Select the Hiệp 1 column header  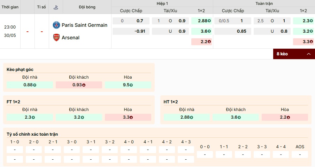162,3
